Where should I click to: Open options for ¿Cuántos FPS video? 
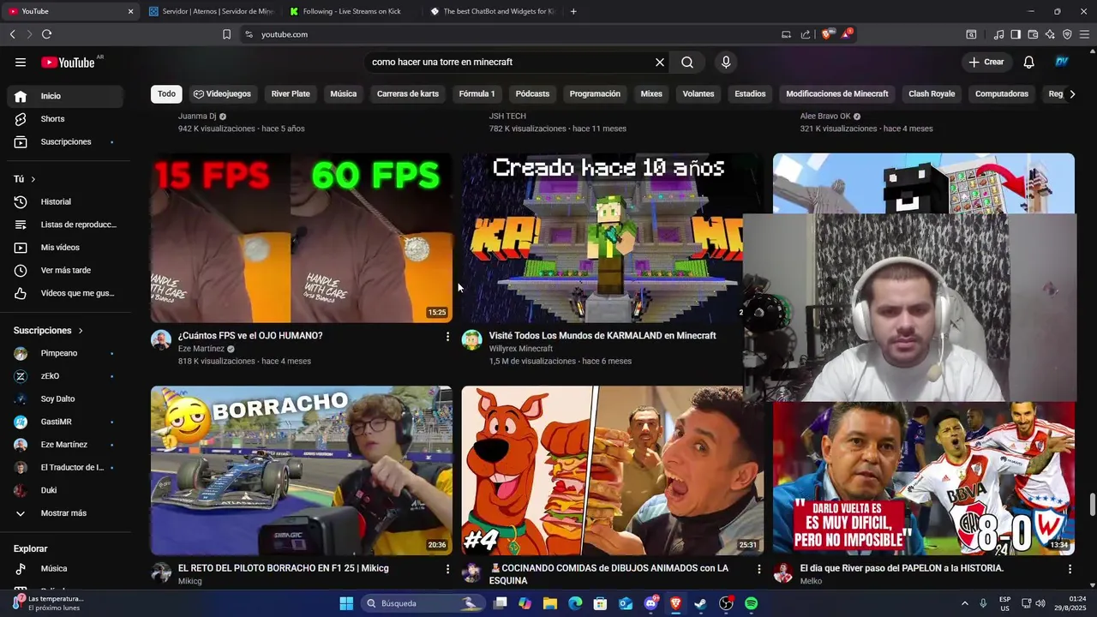[x=447, y=337]
